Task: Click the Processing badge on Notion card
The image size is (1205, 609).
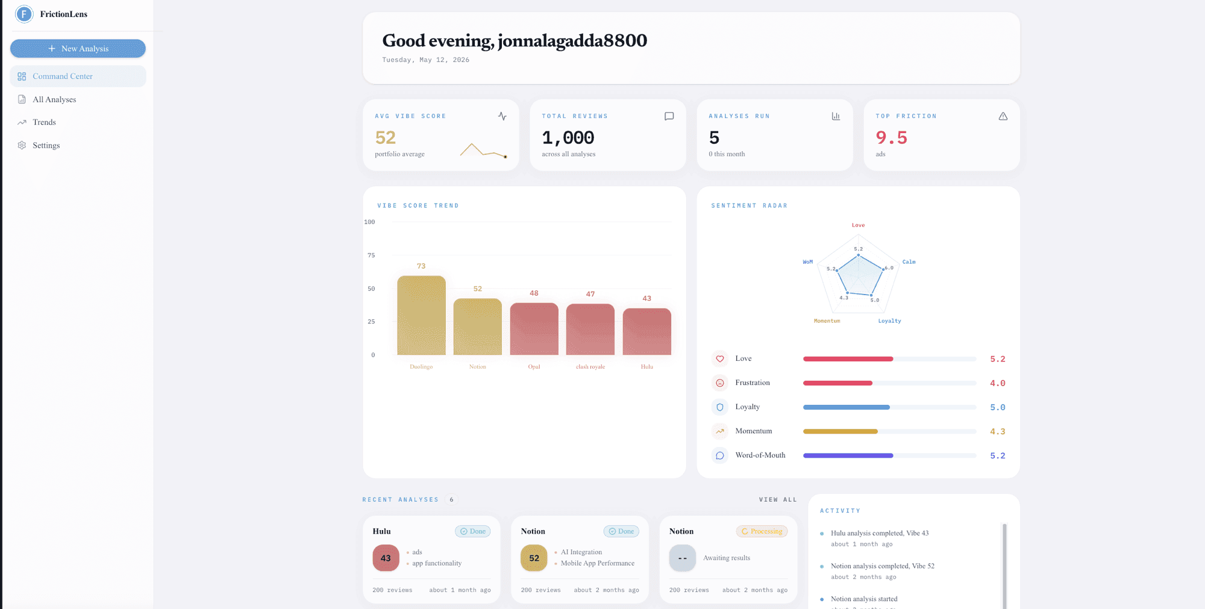Action: click(x=762, y=531)
